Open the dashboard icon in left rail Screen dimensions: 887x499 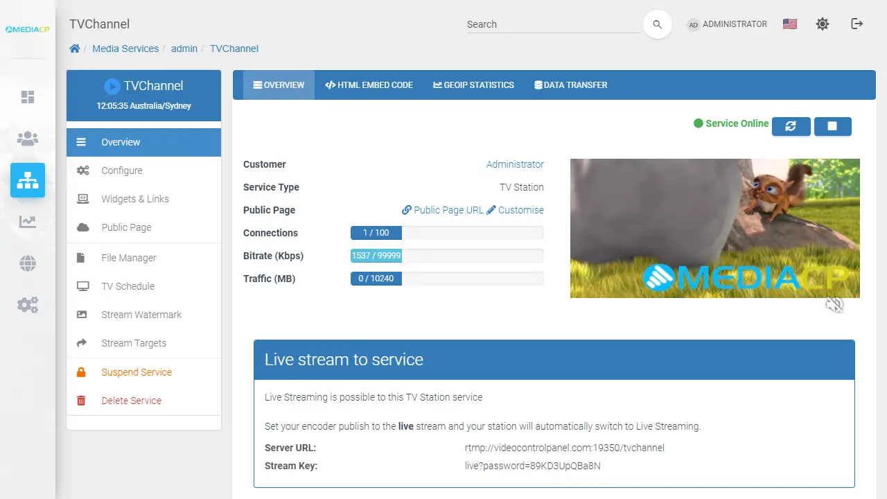pos(28,97)
